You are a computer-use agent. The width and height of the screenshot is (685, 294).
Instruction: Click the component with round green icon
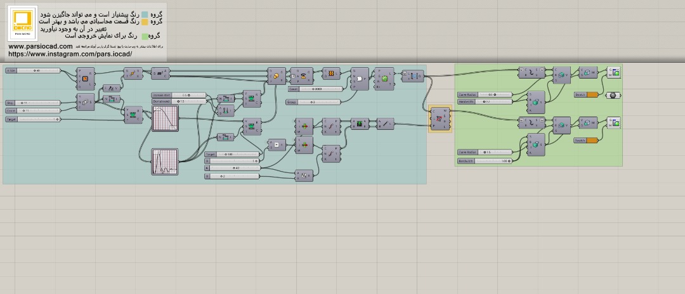[x=384, y=79]
